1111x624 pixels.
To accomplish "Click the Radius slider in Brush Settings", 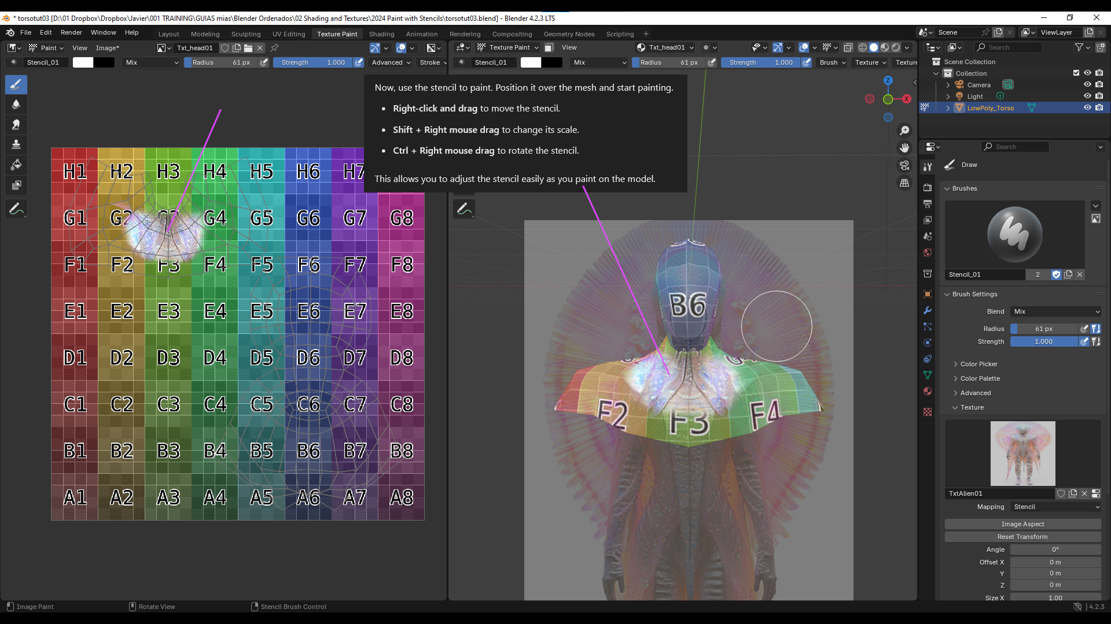I will [1044, 329].
